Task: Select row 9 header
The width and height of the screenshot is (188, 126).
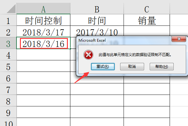Action: 8,112
